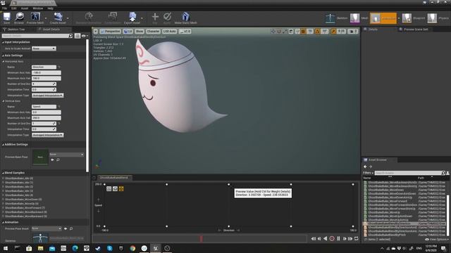Click the playback speed x1.0 button
This screenshot has width=451, height=253.
coord(185,31)
